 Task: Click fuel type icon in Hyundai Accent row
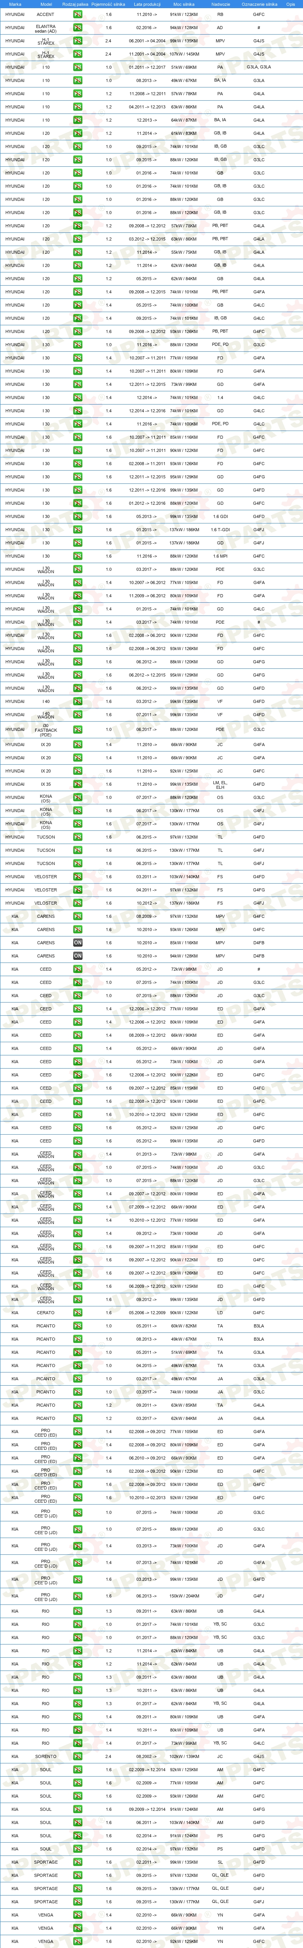pos(77,14)
